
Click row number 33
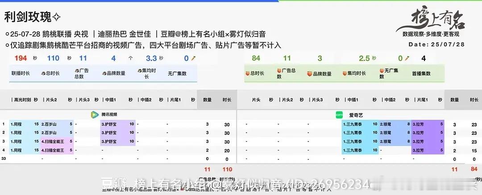(4, 158)
